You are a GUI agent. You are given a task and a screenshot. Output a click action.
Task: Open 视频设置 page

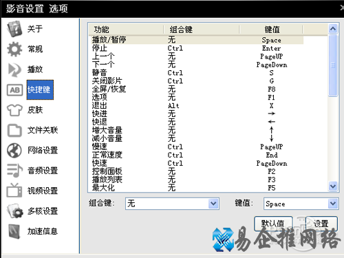(x=43, y=191)
